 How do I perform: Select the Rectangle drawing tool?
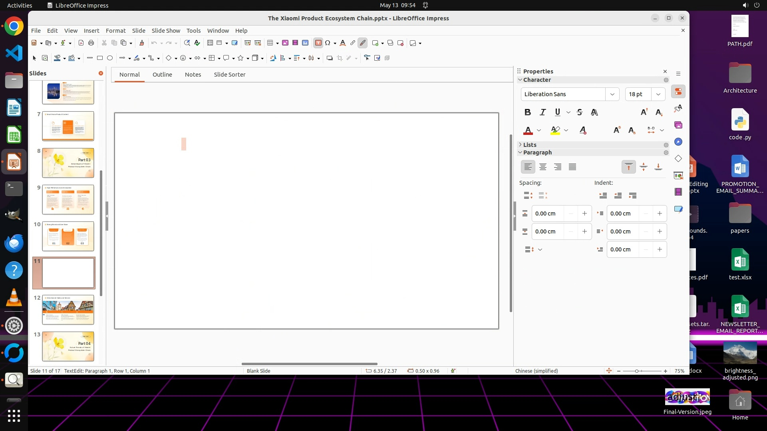point(100,58)
